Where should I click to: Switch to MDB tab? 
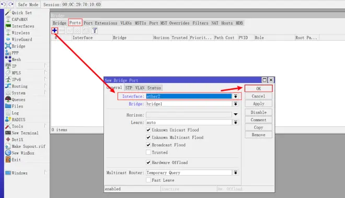(239, 23)
